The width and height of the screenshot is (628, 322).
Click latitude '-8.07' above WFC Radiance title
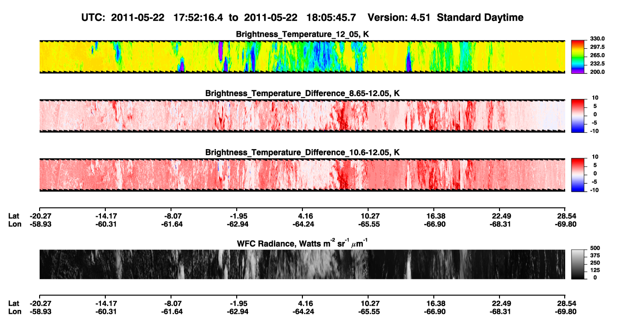[x=172, y=216]
